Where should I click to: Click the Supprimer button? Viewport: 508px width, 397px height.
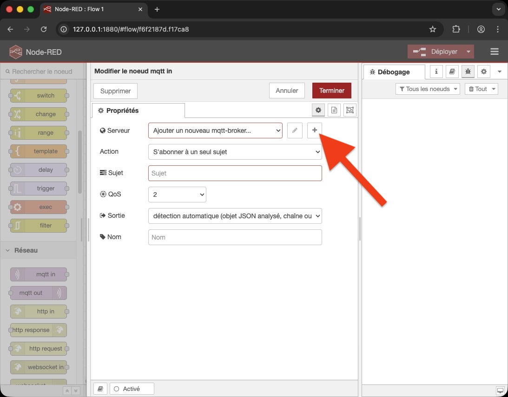[115, 91]
